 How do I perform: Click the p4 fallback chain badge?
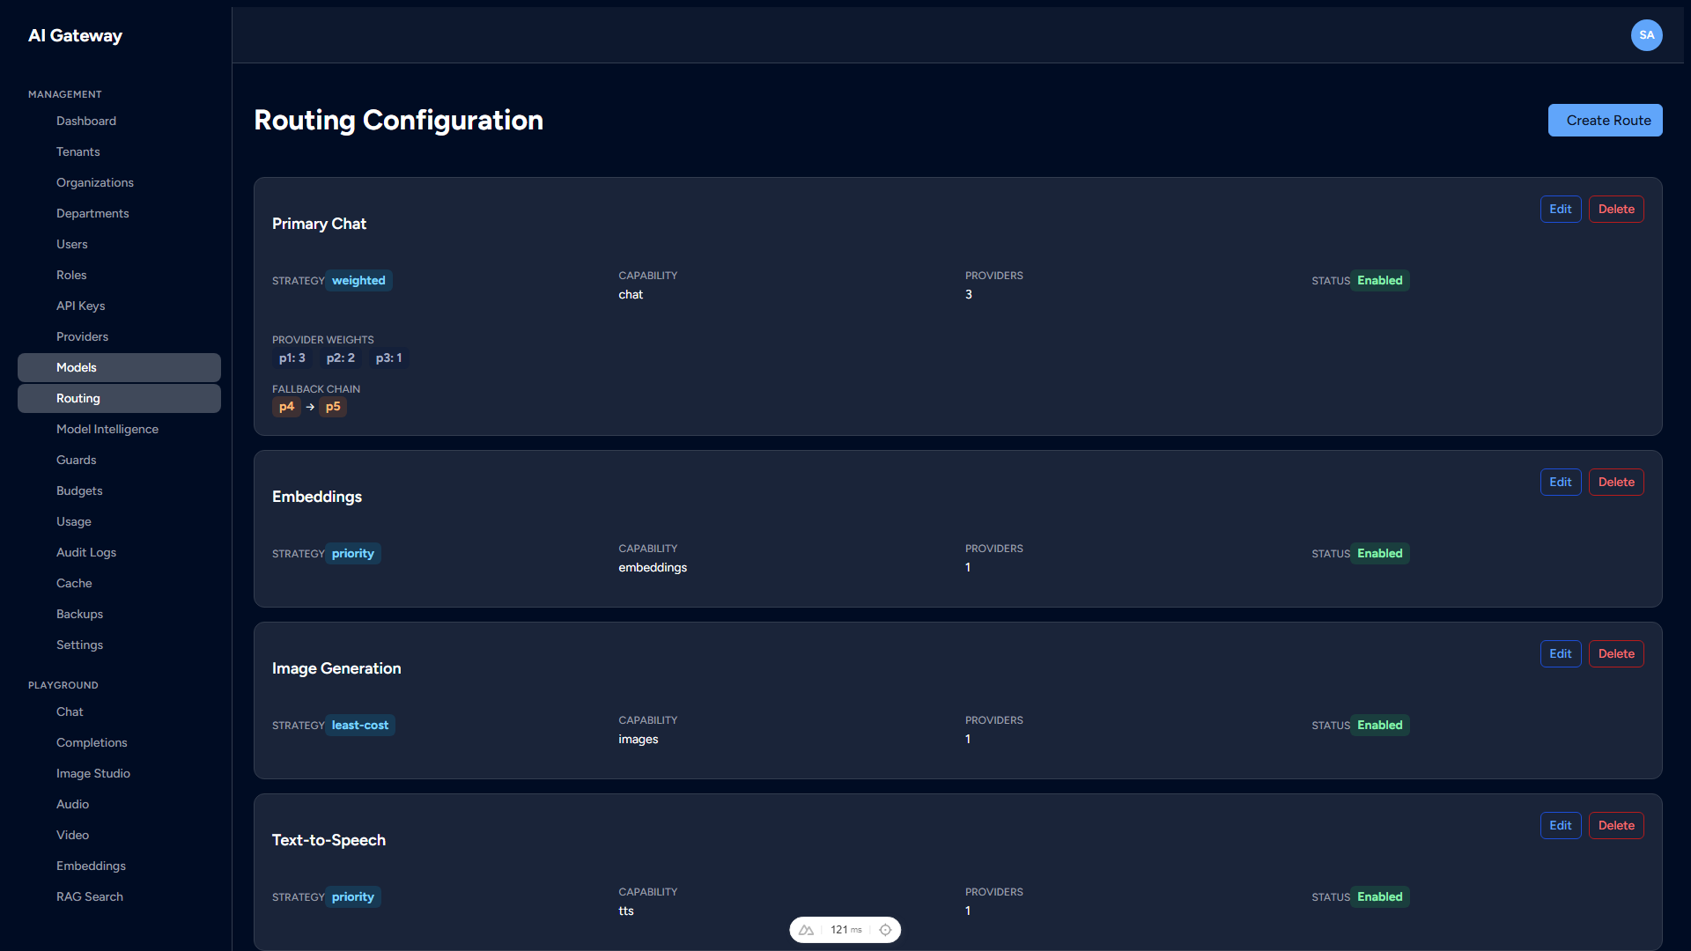(286, 407)
